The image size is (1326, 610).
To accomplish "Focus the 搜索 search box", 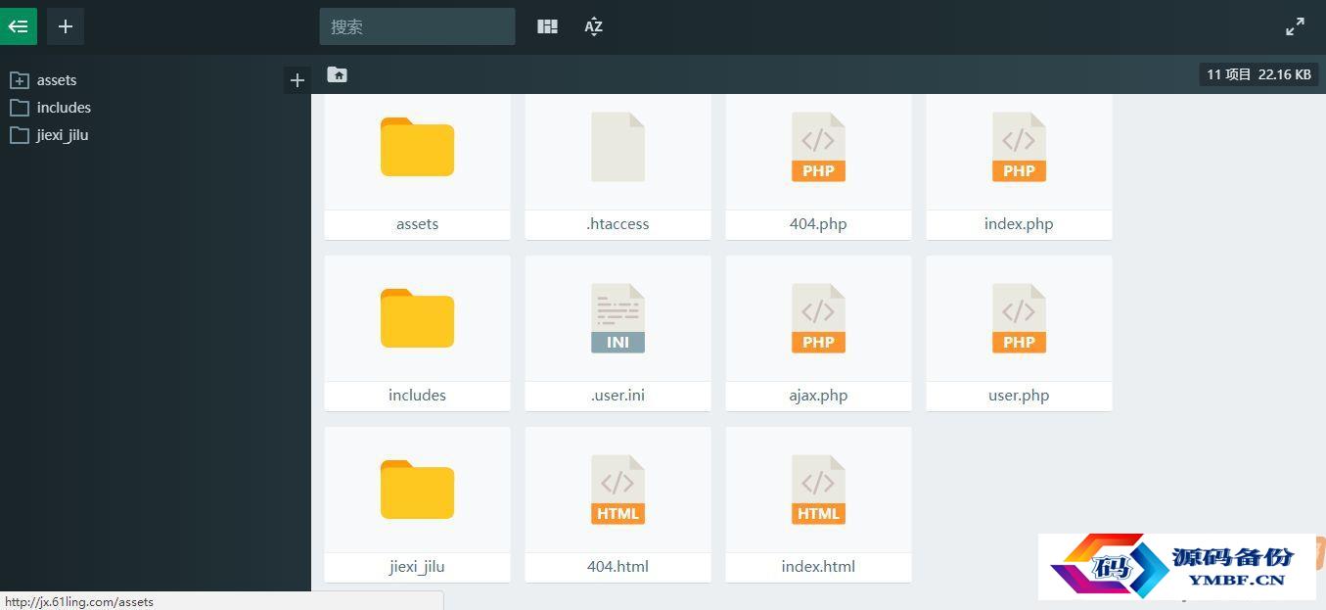I will (x=417, y=26).
